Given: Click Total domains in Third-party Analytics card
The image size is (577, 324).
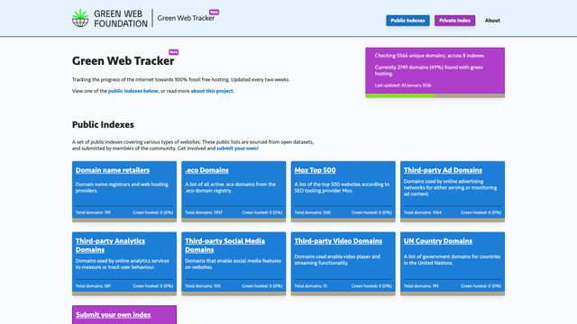Looking at the screenshot, I should (x=93, y=286).
